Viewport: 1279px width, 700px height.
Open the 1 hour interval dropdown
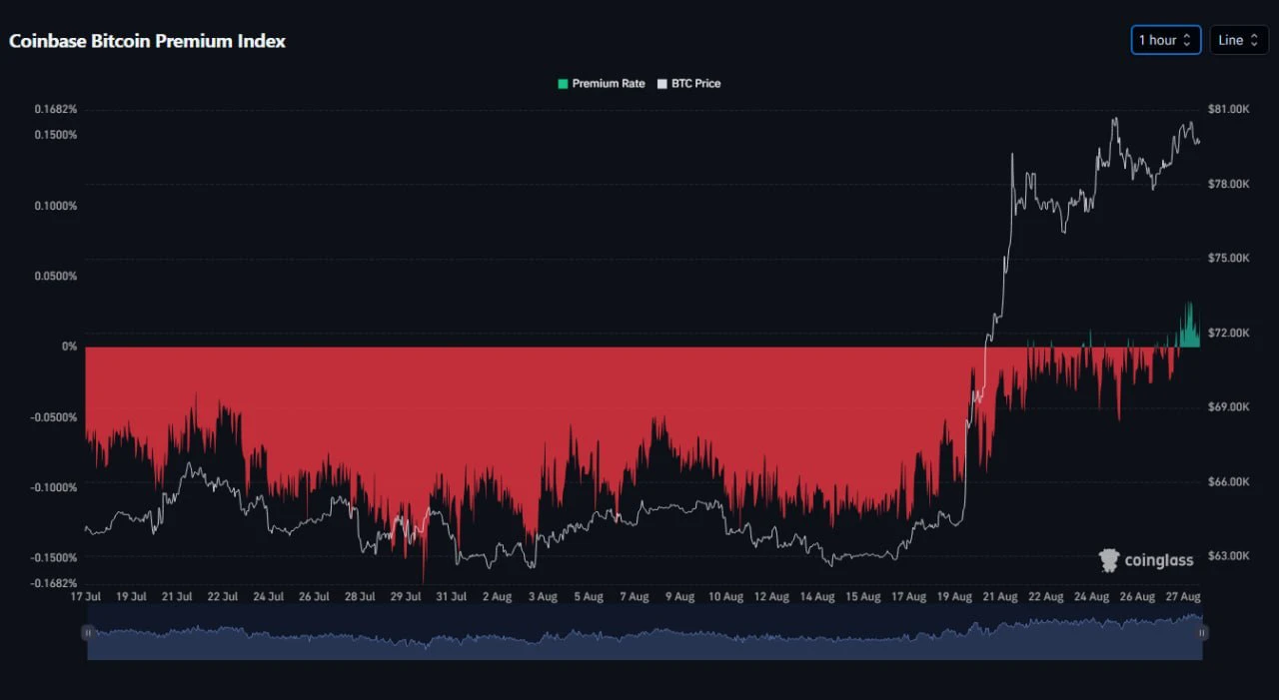1165,40
